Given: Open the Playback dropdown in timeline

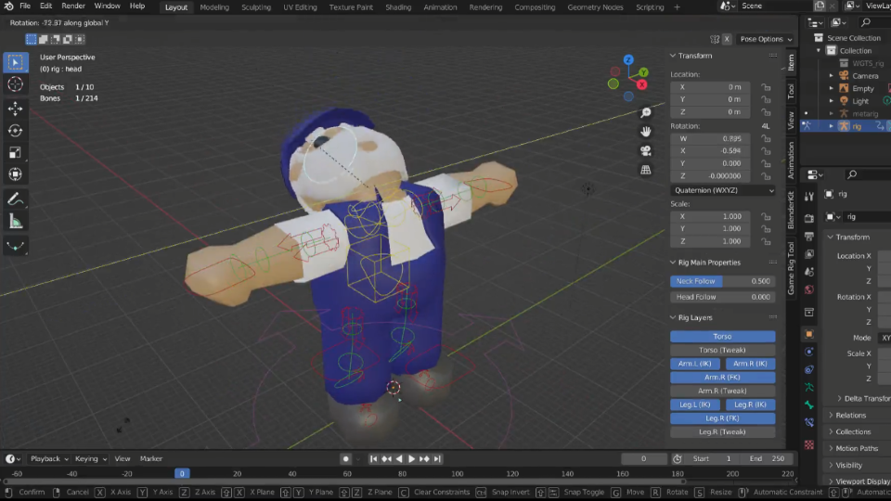Looking at the screenshot, I should 49,459.
